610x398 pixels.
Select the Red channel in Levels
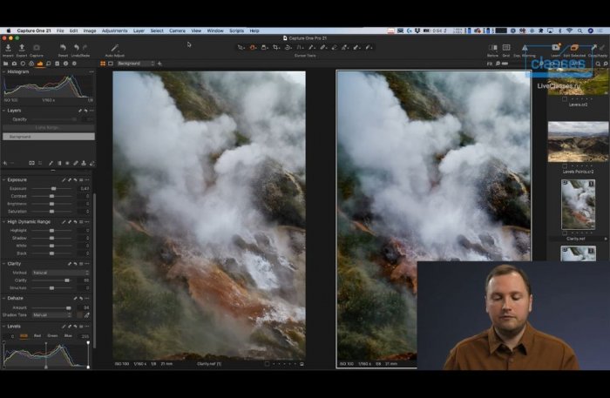[37, 335]
